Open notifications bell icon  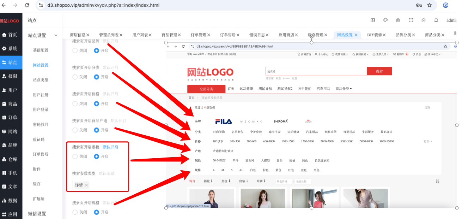[x=436, y=20]
